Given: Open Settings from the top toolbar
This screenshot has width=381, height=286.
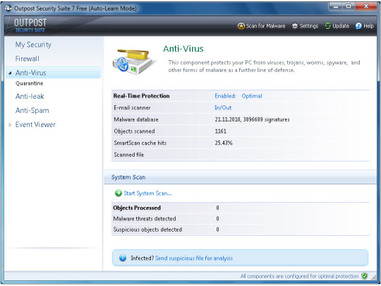Looking at the screenshot, I should tap(308, 26).
